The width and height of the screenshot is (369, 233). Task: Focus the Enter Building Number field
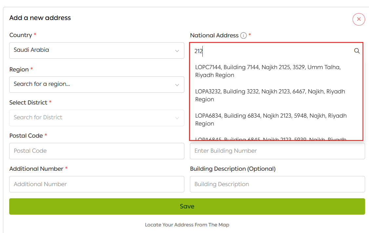[x=277, y=151]
